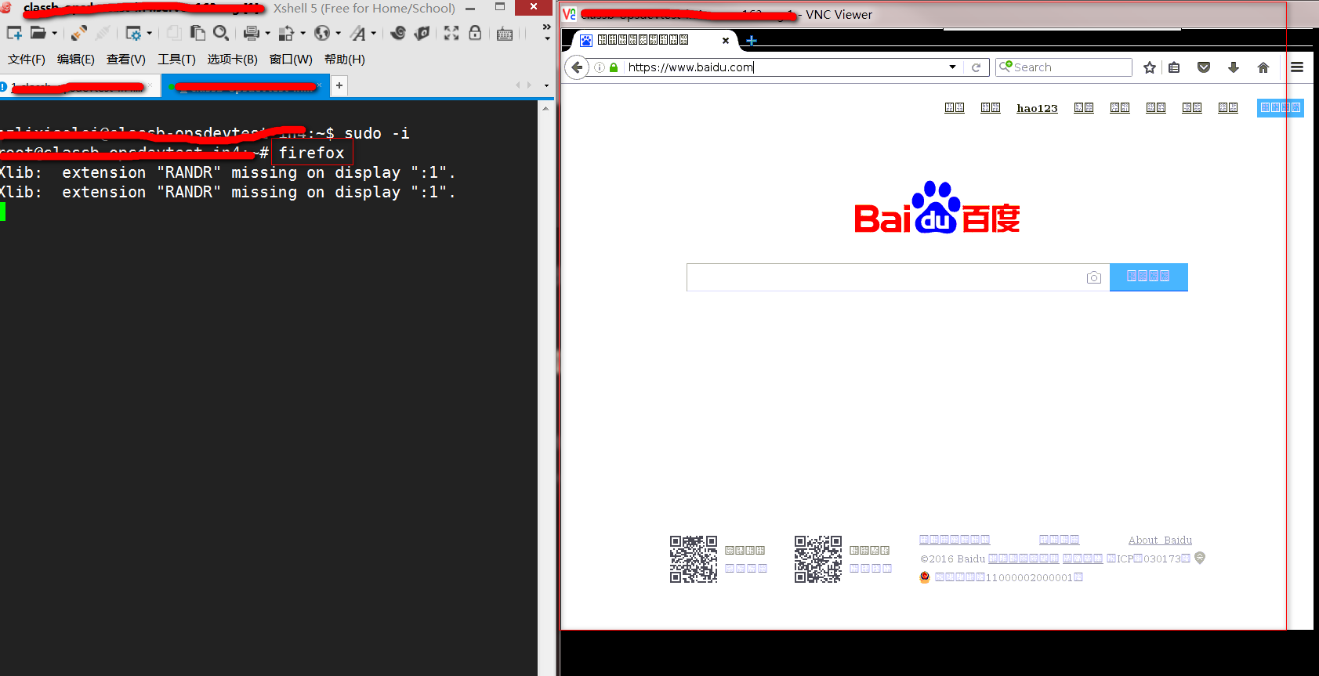Image resolution: width=1319 pixels, height=676 pixels.
Task: Click the camera image-search icon
Action: (1094, 277)
